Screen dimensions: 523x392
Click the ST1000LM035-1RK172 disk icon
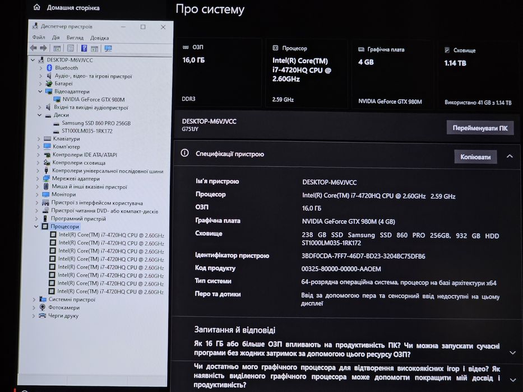tap(56, 132)
